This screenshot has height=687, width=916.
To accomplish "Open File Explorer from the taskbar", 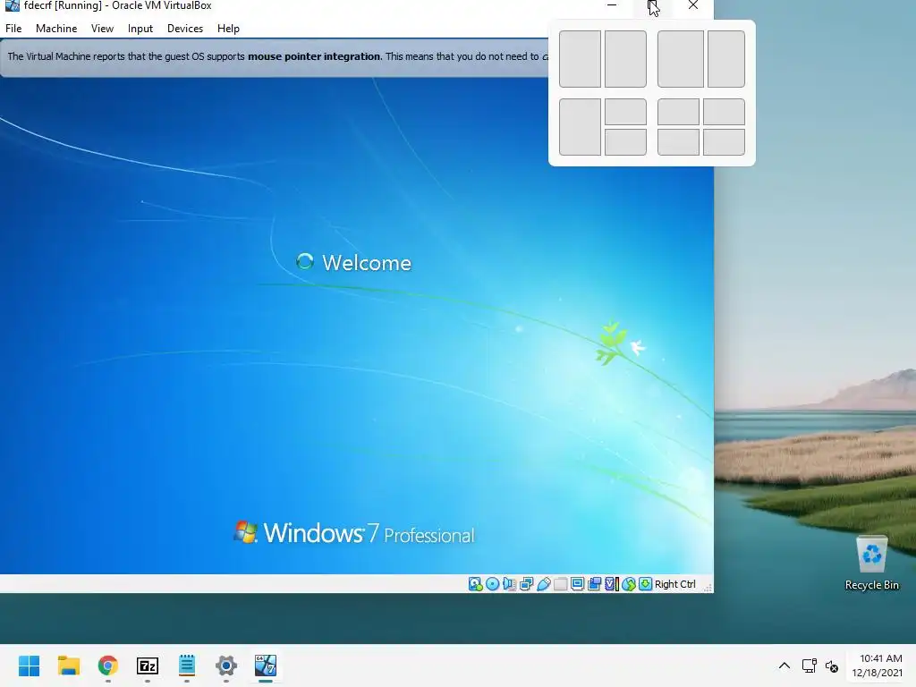I will [x=69, y=666].
